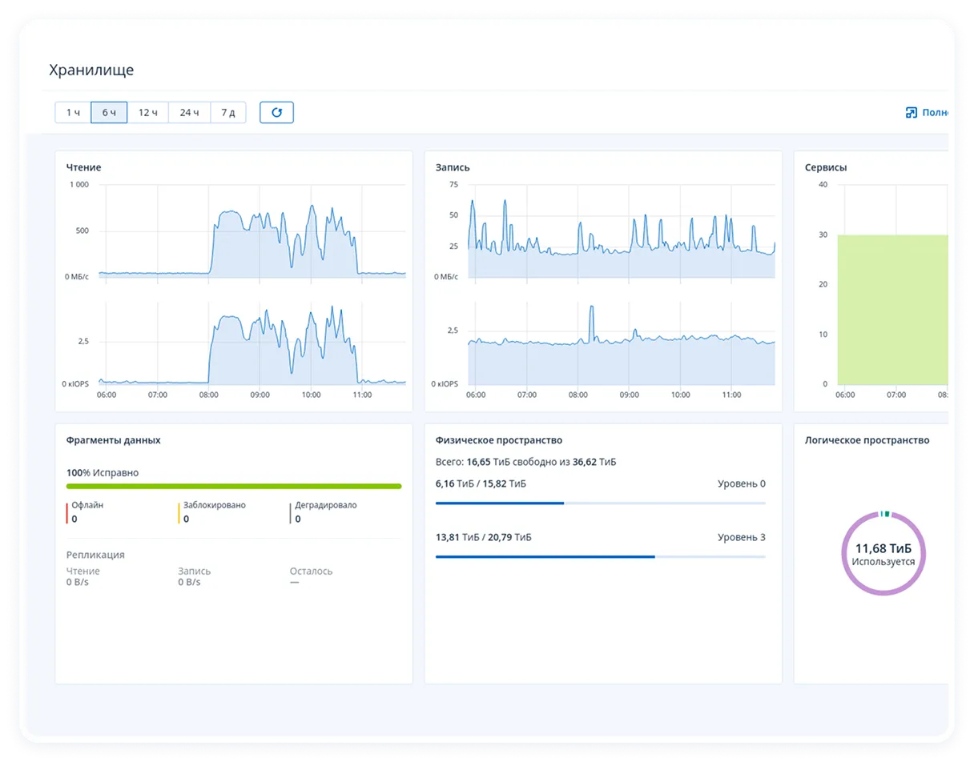Click the red Офлайн status indicator
This screenshot has width=974, height=762.
pos(67,512)
